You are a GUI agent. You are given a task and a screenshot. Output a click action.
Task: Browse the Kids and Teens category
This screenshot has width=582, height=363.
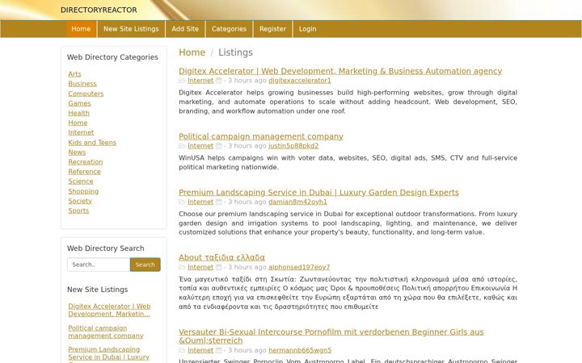tap(92, 143)
